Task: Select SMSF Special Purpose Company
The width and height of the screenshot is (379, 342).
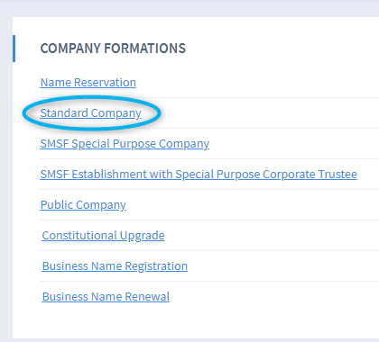Action: [125, 144]
